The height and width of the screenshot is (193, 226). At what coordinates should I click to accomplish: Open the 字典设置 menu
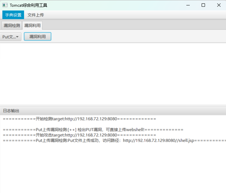tap(13, 15)
